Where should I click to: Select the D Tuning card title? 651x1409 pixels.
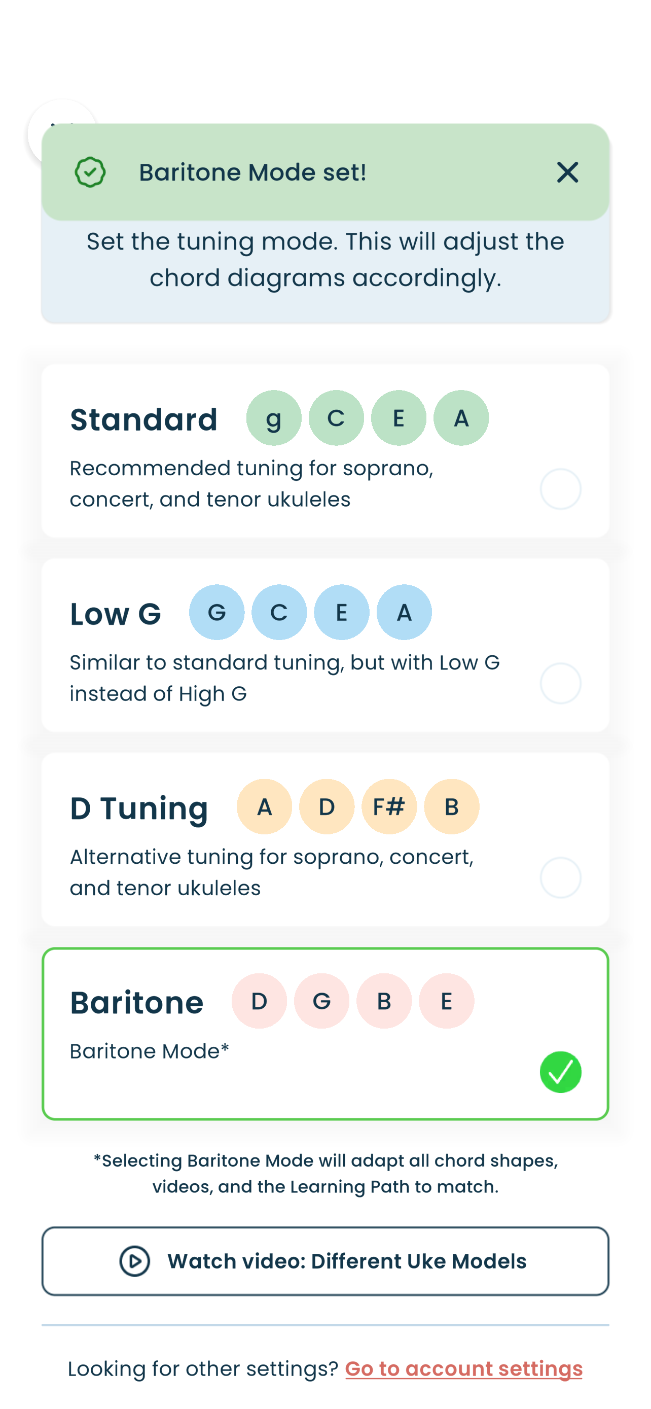pos(139,808)
